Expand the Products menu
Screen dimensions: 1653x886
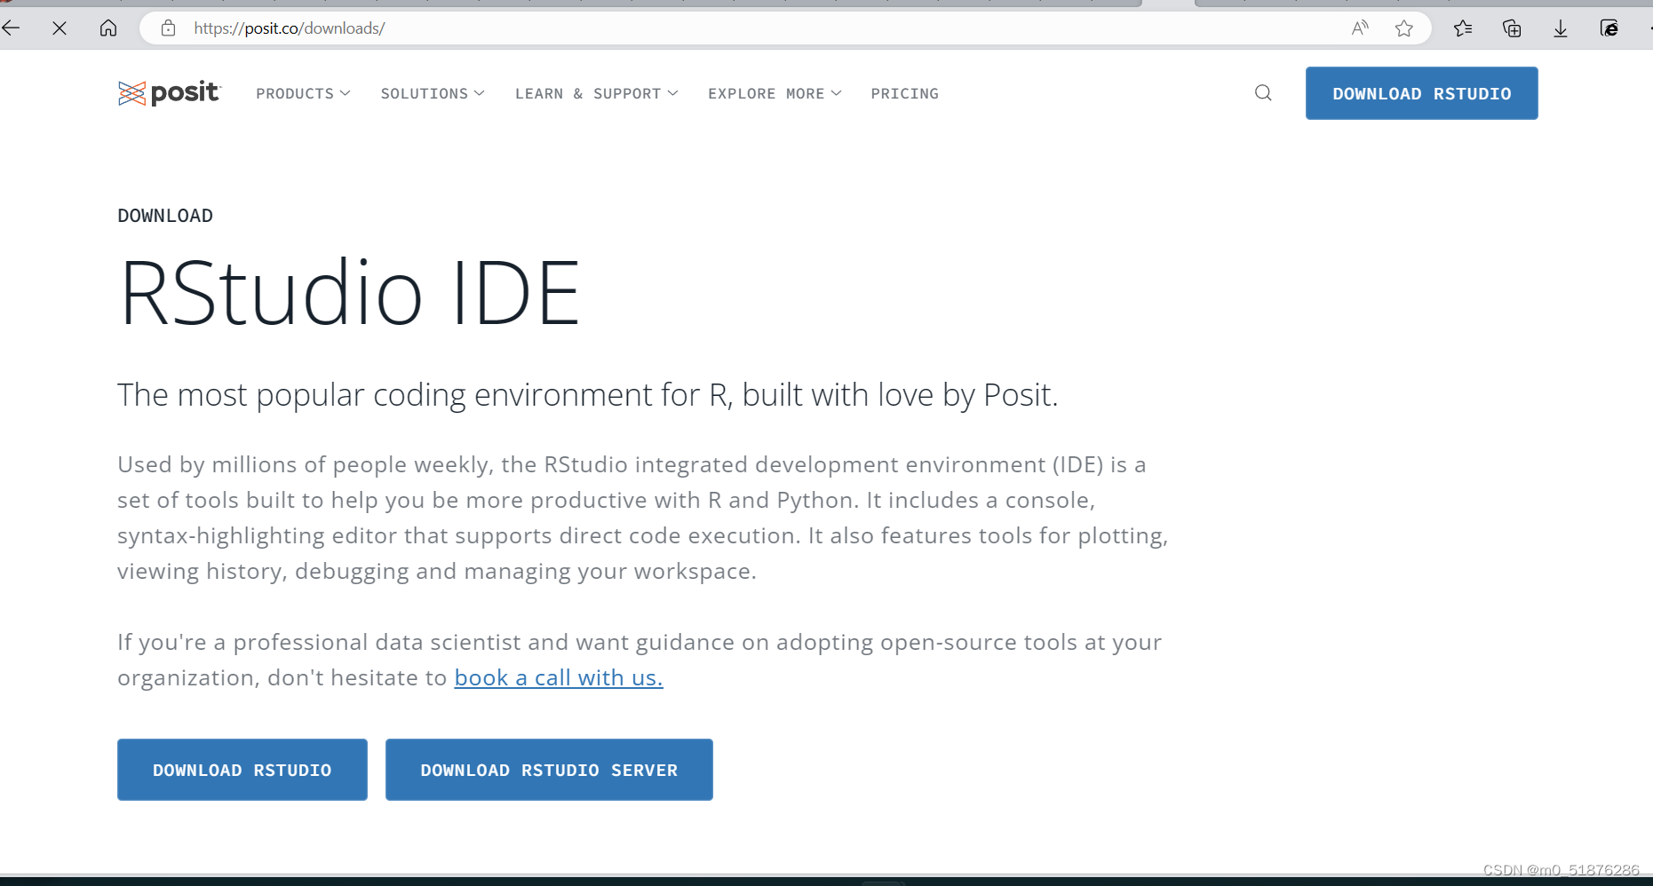303,93
